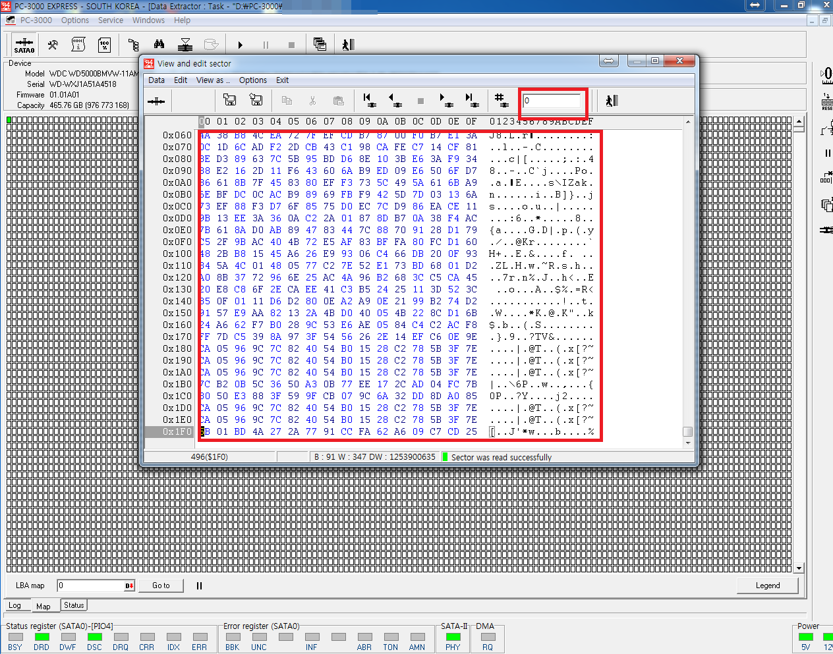The width and height of the screenshot is (833, 654).
Task: Open the sector editor Options menu
Action: point(253,80)
